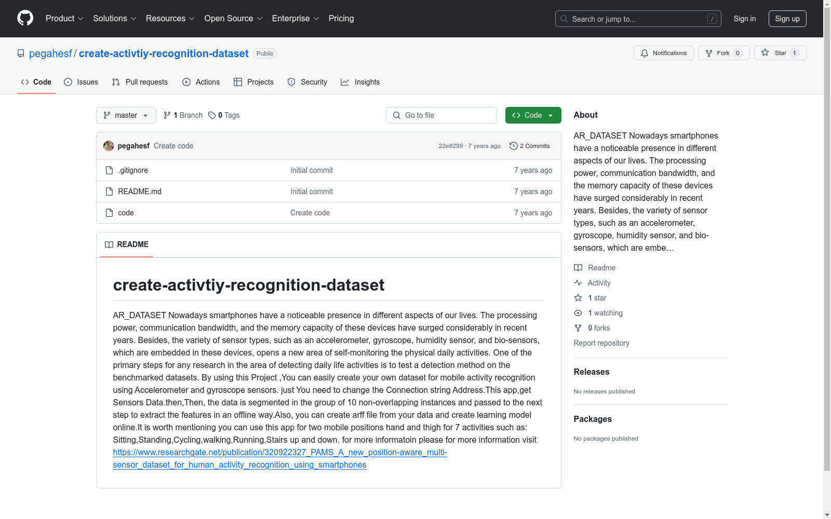Click the commit history clock icon

click(514, 146)
